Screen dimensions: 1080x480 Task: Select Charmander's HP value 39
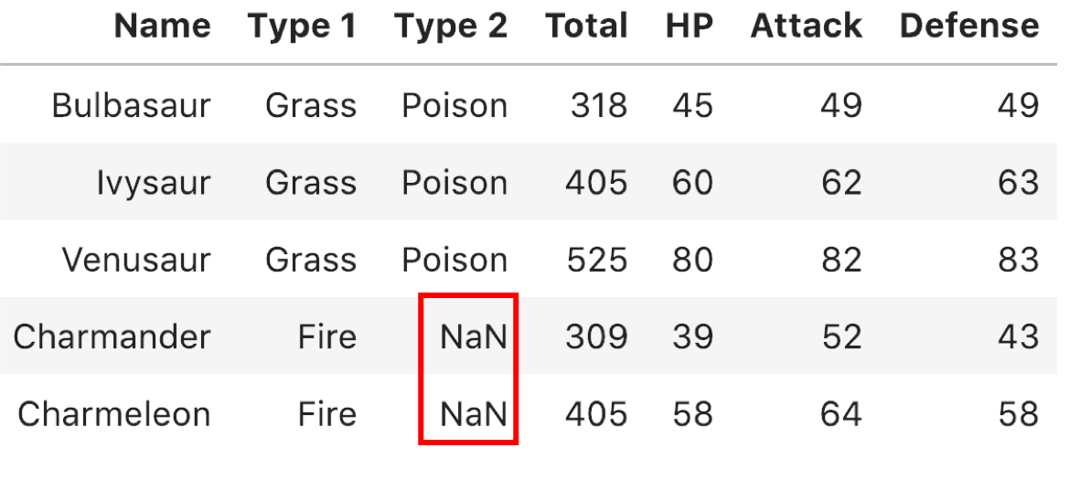coord(691,337)
